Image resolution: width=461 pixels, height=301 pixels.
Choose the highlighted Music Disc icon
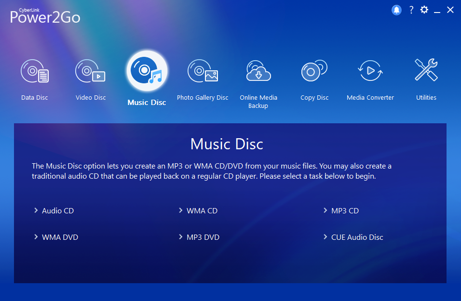coord(147,71)
